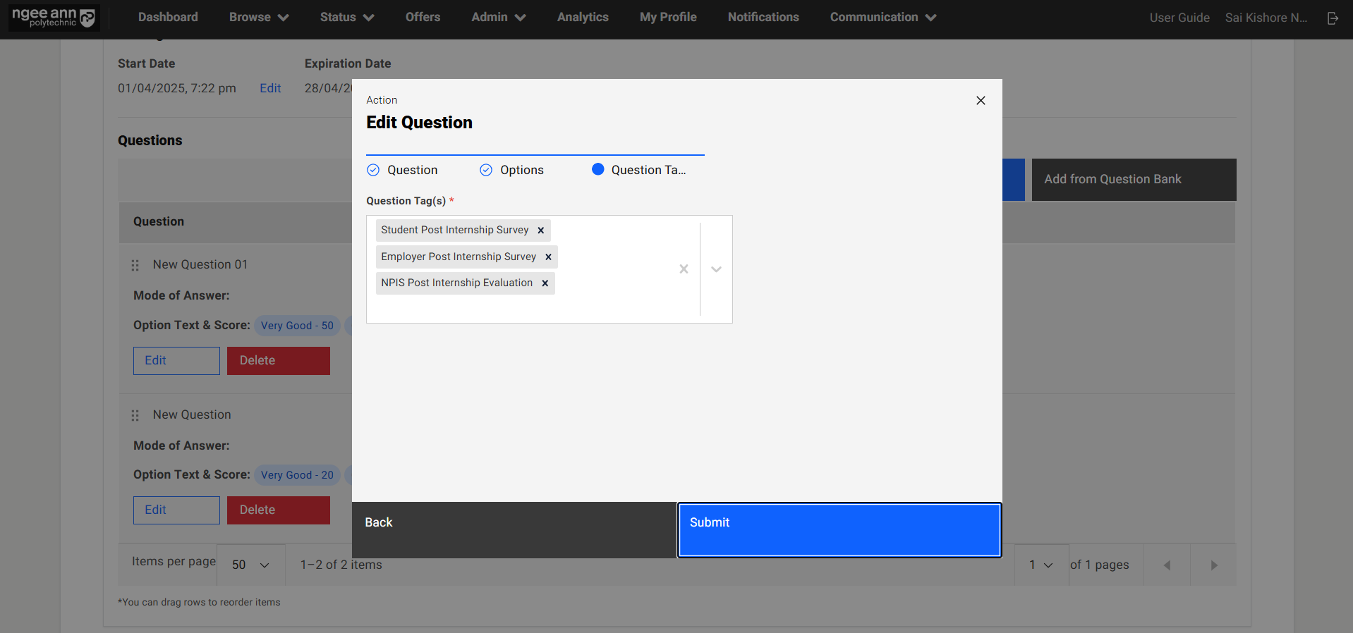The height and width of the screenshot is (633, 1353).
Task: Remove the NPIS Post Internship Evaluation tag
Action: tap(545, 283)
